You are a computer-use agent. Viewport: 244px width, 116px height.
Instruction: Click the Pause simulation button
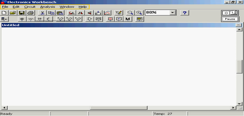230,19
